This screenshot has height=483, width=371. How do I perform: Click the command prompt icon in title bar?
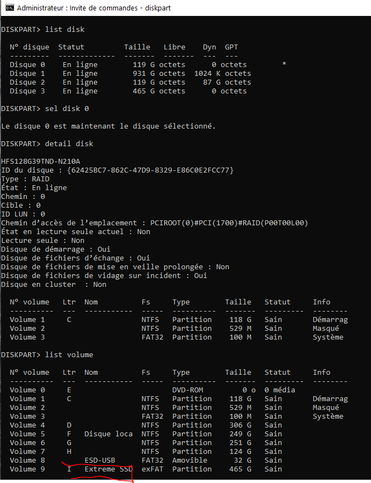(10, 8)
